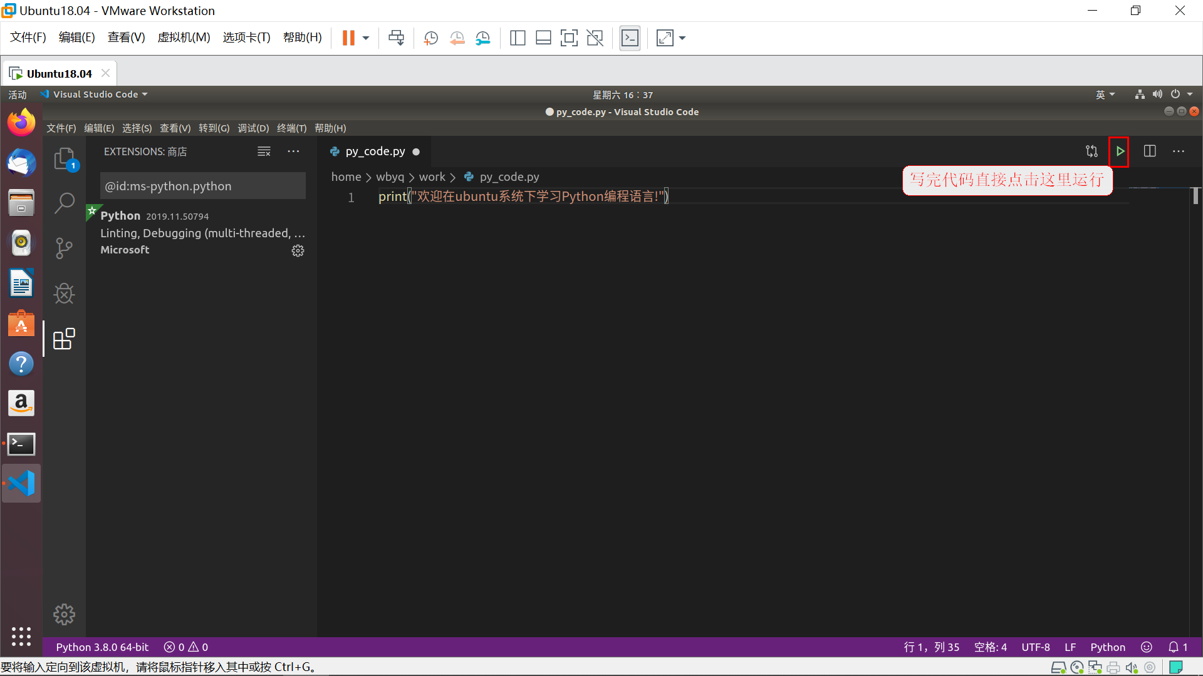Open Extensions view in activity bar
The image size is (1203, 676).
[x=64, y=339]
